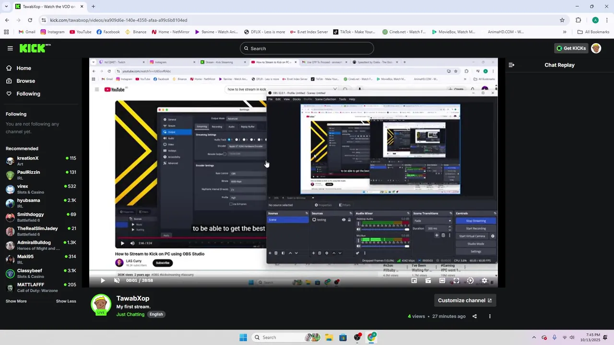Click the Get KICKs button
Viewport: 614px width, 345px height.
coord(571,48)
